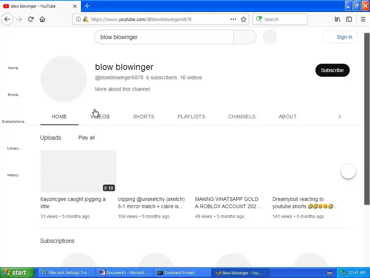Click the channel title 'blow blowinger'
Image resolution: width=370 pixels, height=278 pixels.
(124, 67)
